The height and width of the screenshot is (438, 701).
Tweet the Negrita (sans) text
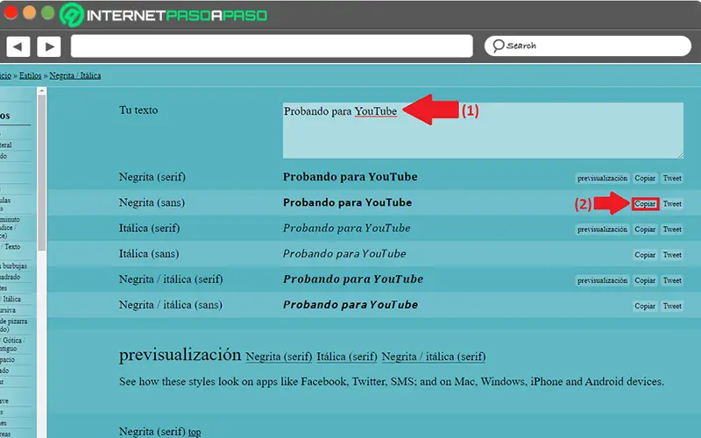click(672, 204)
